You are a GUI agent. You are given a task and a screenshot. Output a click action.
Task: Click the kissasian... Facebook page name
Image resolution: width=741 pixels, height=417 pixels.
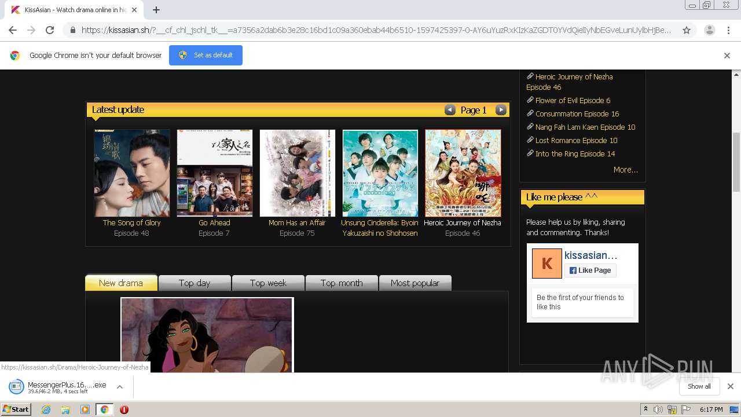click(591, 255)
